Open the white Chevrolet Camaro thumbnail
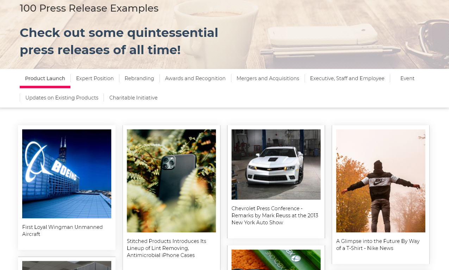Image resolution: width=449 pixels, height=270 pixels. 276,165
